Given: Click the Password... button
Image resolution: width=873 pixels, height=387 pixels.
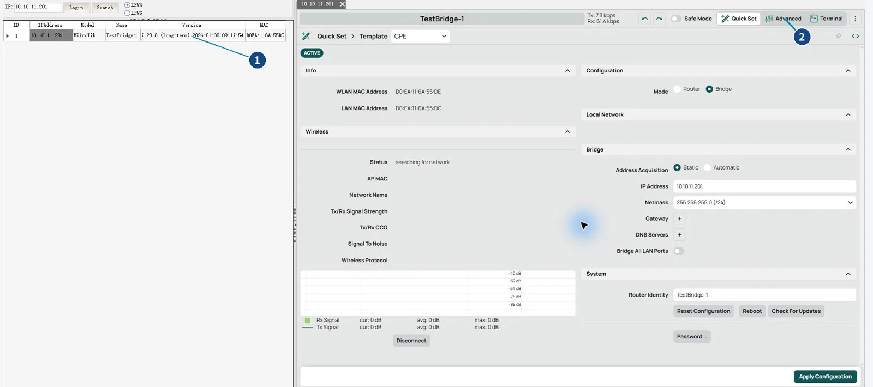Looking at the screenshot, I should click(692, 337).
